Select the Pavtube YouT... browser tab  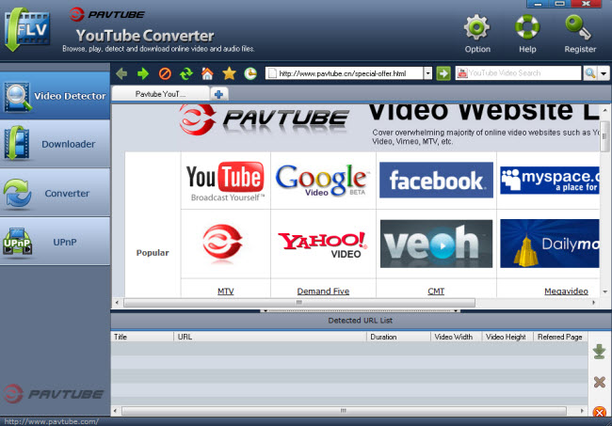pos(160,94)
